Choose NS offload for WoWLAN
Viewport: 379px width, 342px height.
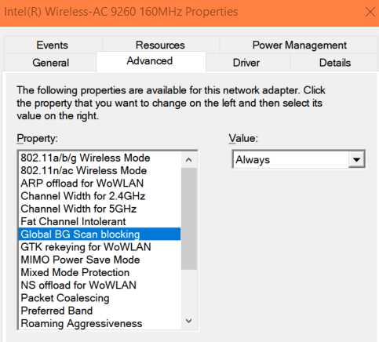click(100, 286)
